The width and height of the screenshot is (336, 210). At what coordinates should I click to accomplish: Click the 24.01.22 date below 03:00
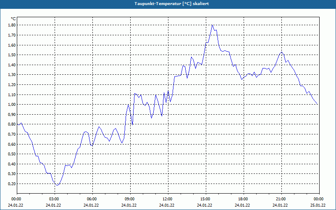pos(53,205)
